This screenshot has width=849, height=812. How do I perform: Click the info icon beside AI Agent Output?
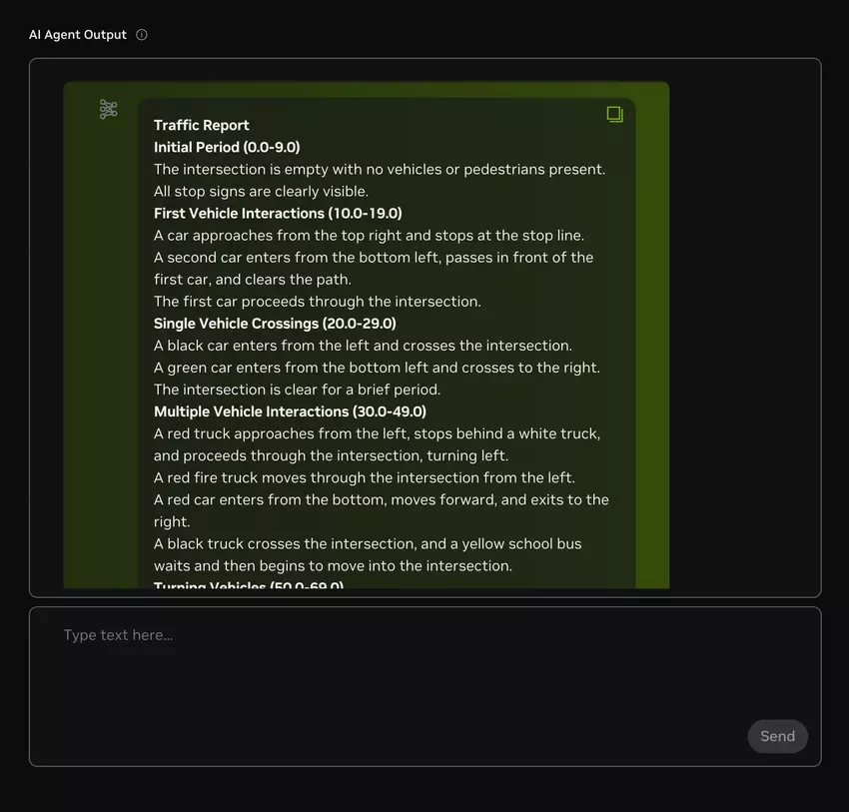click(x=142, y=35)
